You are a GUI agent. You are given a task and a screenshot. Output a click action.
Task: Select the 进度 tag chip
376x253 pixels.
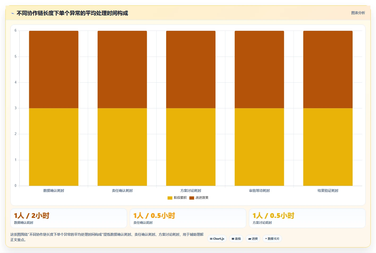[253, 239]
